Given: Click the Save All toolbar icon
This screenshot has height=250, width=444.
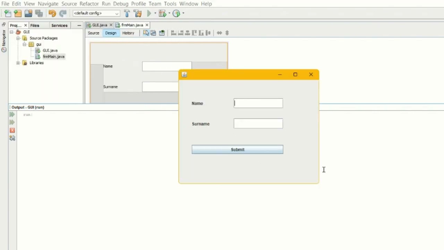Looking at the screenshot, I should point(39,14).
